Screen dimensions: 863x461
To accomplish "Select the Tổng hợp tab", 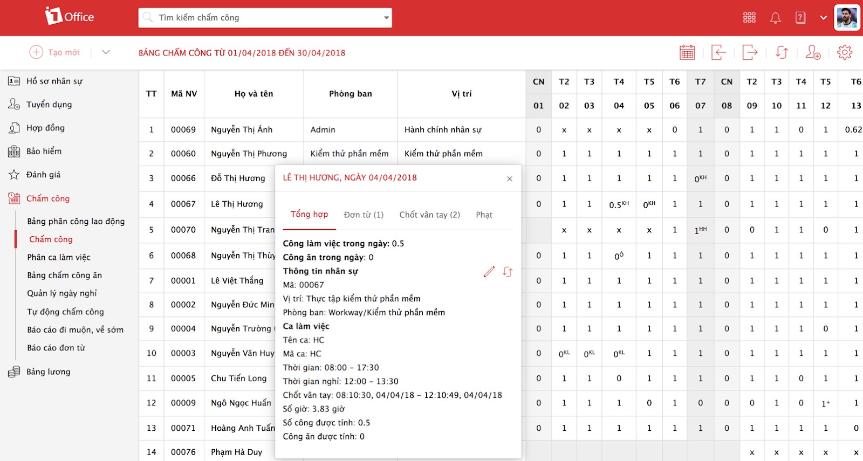I will (309, 214).
